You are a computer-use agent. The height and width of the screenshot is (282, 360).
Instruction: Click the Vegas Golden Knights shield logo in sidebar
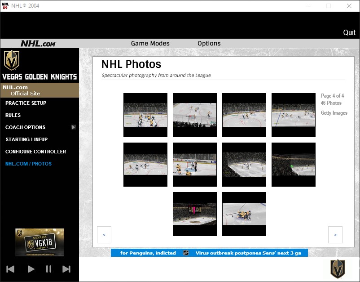tap(12, 60)
